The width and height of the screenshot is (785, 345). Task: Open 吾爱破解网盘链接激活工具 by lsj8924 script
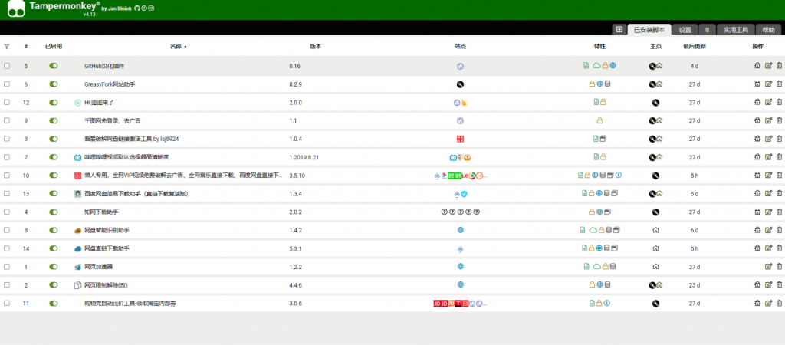click(132, 139)
